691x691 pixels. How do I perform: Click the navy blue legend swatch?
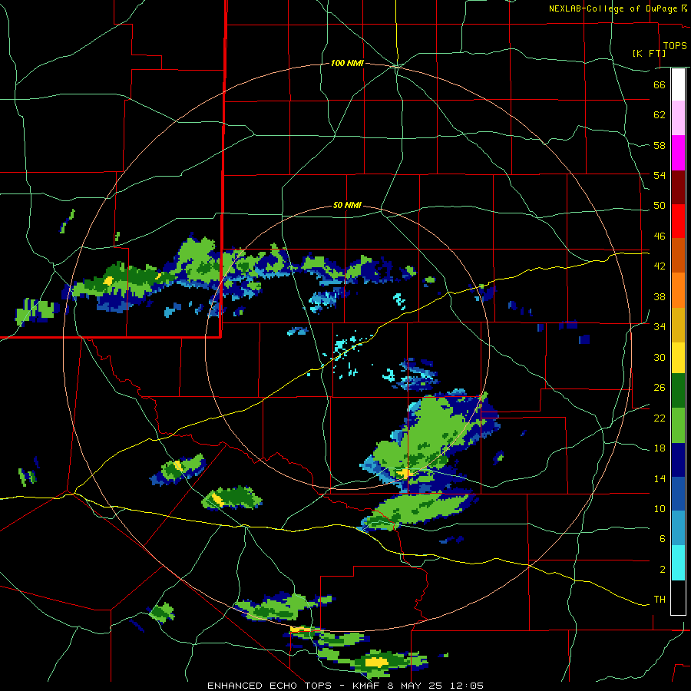pos(678,460)
